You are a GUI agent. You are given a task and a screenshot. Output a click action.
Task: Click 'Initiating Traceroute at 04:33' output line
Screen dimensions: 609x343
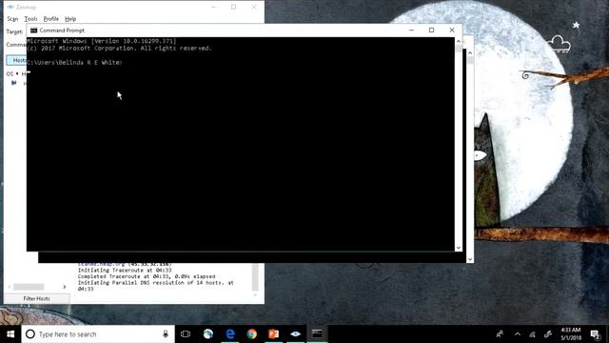pos(125,270)
